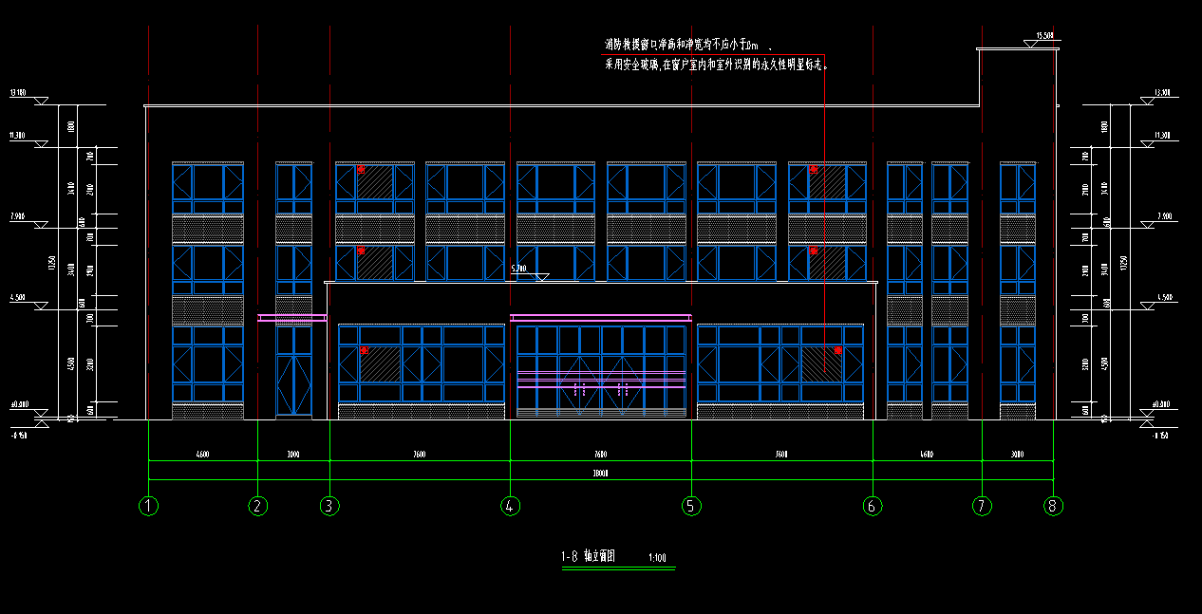Select red rescue marker on ground-floor right window
Image resolution: width=1202 pixels, height=614 pixels.
point(838,351)
